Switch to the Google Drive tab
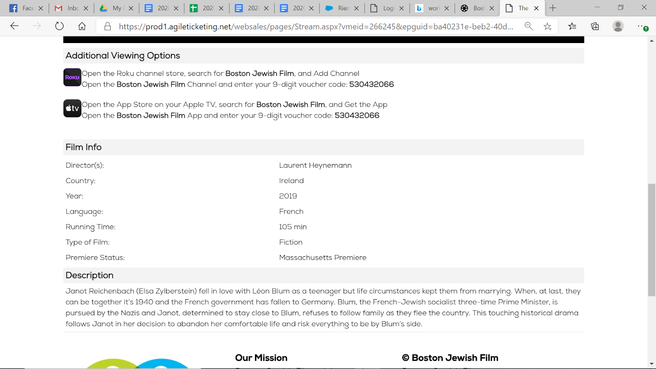 pyautogui.click(x=112, y=8)
